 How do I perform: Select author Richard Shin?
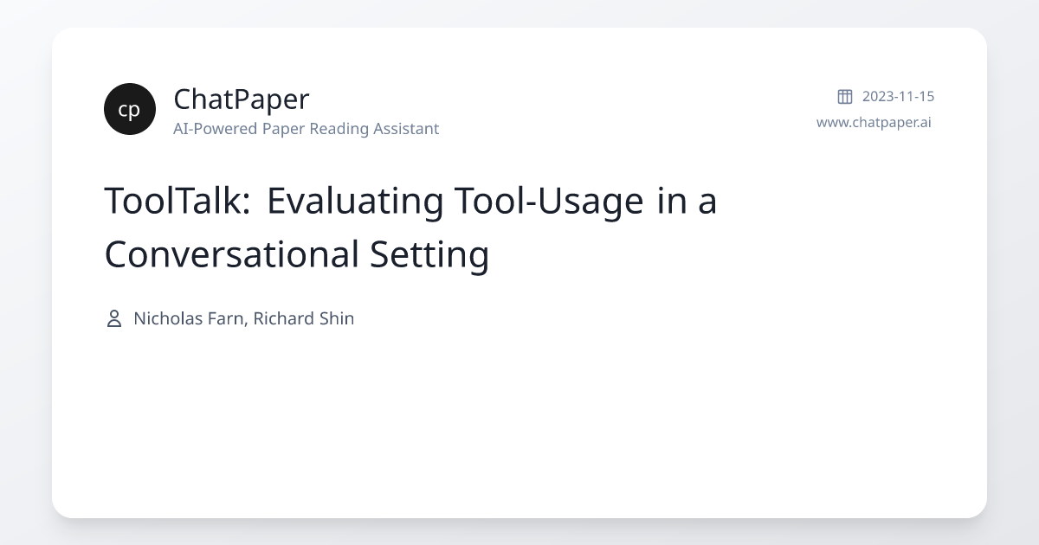[305, 318]
